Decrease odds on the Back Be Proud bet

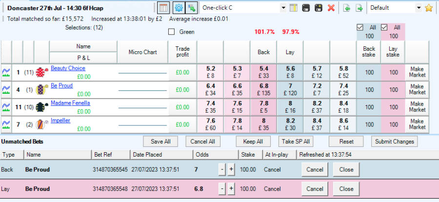point(222,170)
